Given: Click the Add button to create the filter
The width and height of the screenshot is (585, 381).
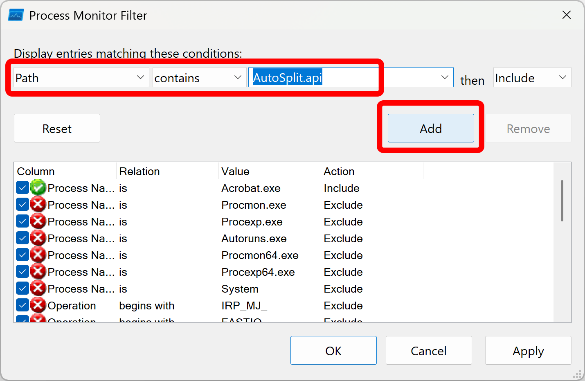Looking at the screenshot, I should click(430, 128).
